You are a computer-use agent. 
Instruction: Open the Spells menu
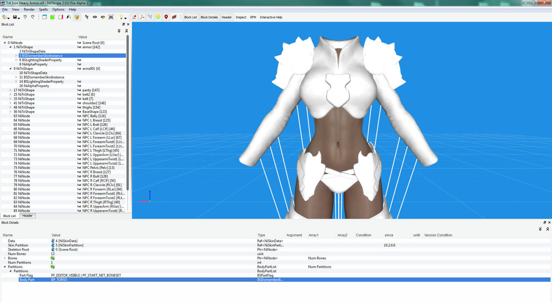point(43,9)
